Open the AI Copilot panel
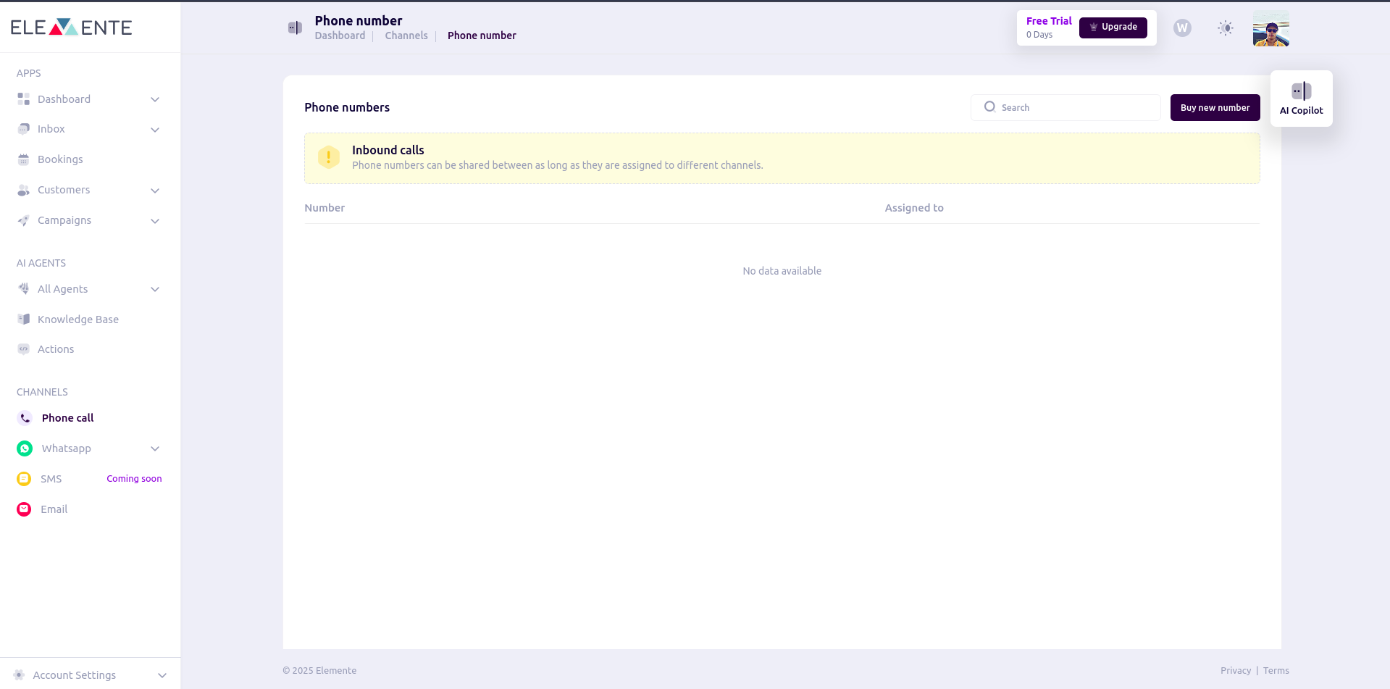Image resolution: width=1390 pixels, height=689 pixels. point(1302,99)
